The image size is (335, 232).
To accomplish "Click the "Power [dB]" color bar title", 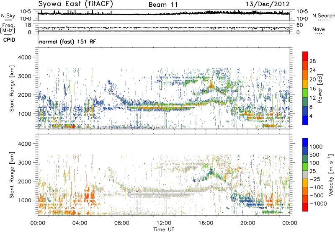I will point(320,88).
